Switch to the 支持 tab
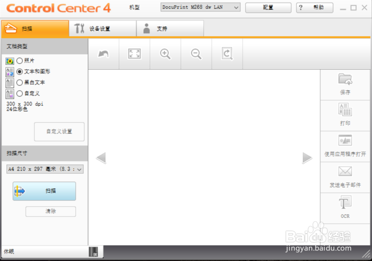 coord(170,29)
